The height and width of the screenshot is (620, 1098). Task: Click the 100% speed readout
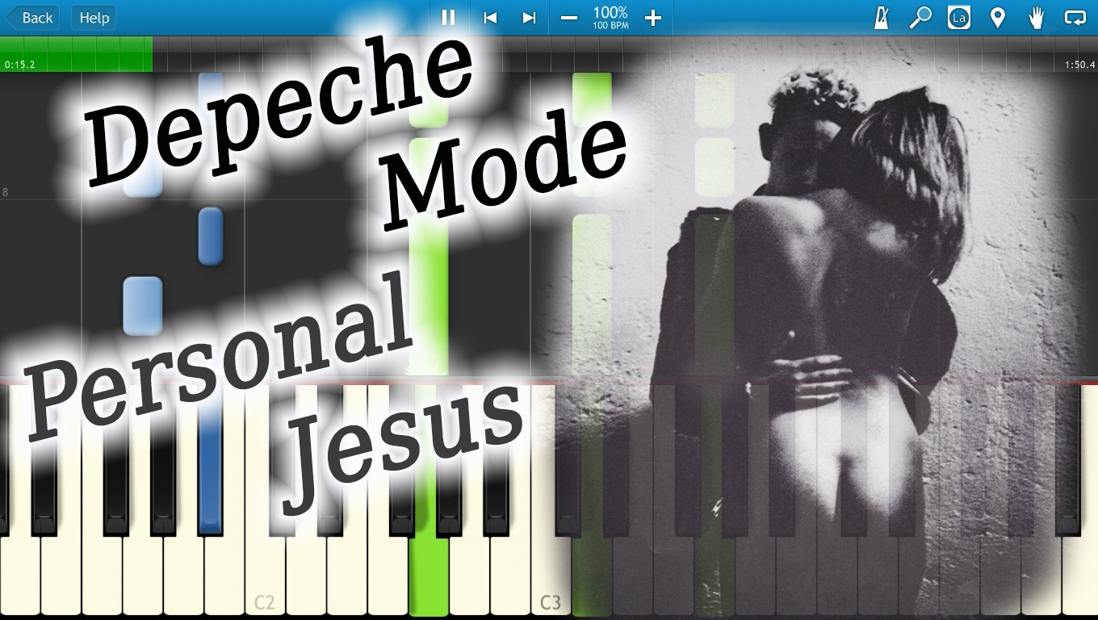coord(610,17)
